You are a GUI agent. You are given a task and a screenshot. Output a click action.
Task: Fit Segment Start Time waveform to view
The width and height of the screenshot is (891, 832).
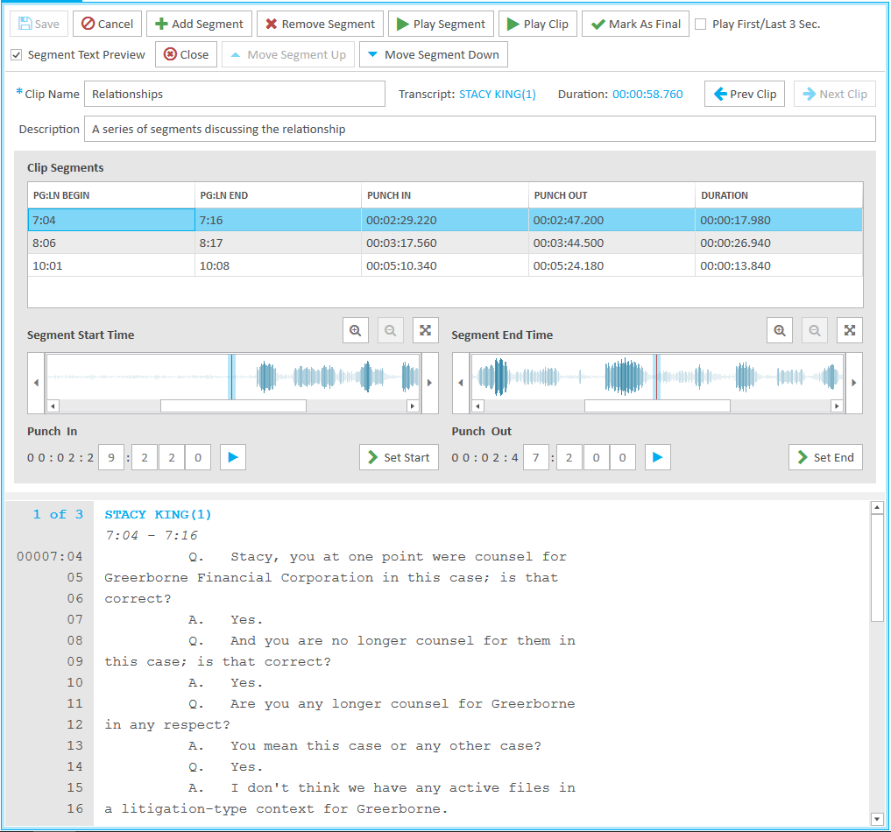pyautogui.click(x=425, y=330)
